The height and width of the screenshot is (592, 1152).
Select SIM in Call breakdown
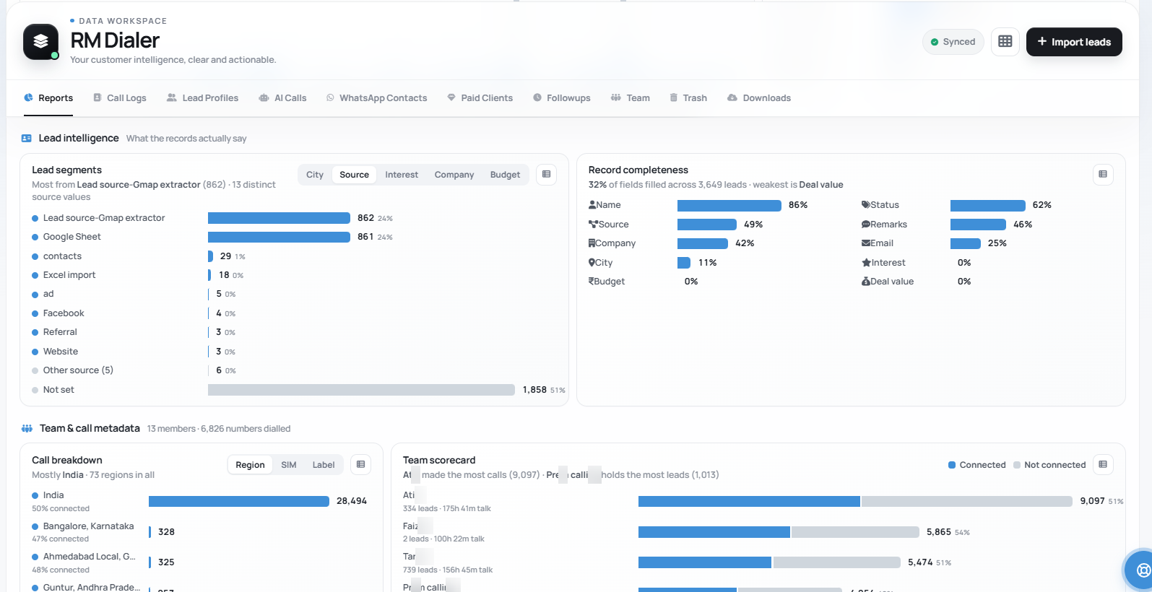289,465
